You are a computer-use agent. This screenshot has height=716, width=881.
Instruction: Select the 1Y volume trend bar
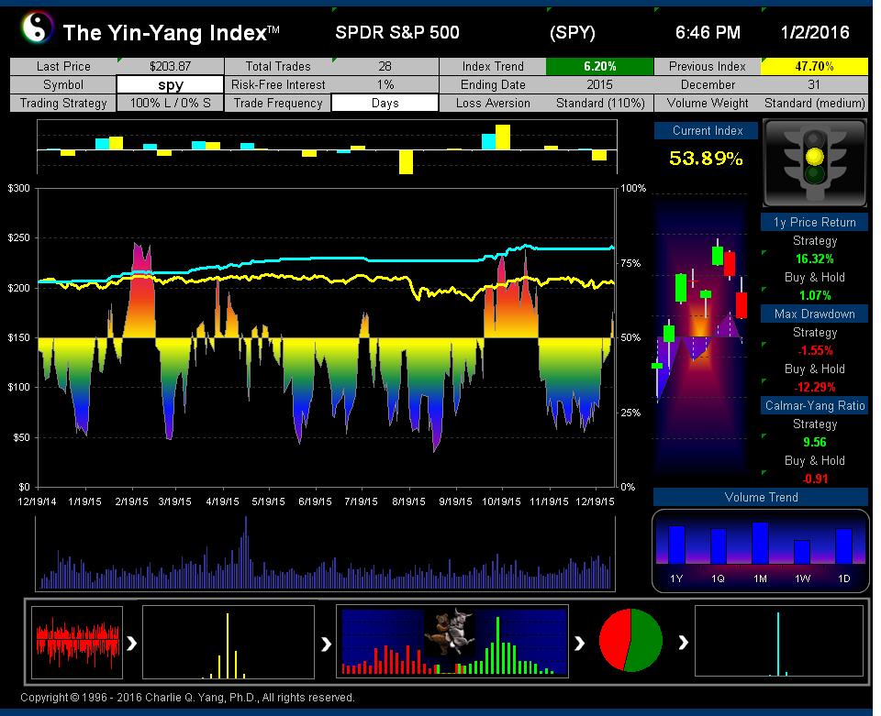click(676, 545)
